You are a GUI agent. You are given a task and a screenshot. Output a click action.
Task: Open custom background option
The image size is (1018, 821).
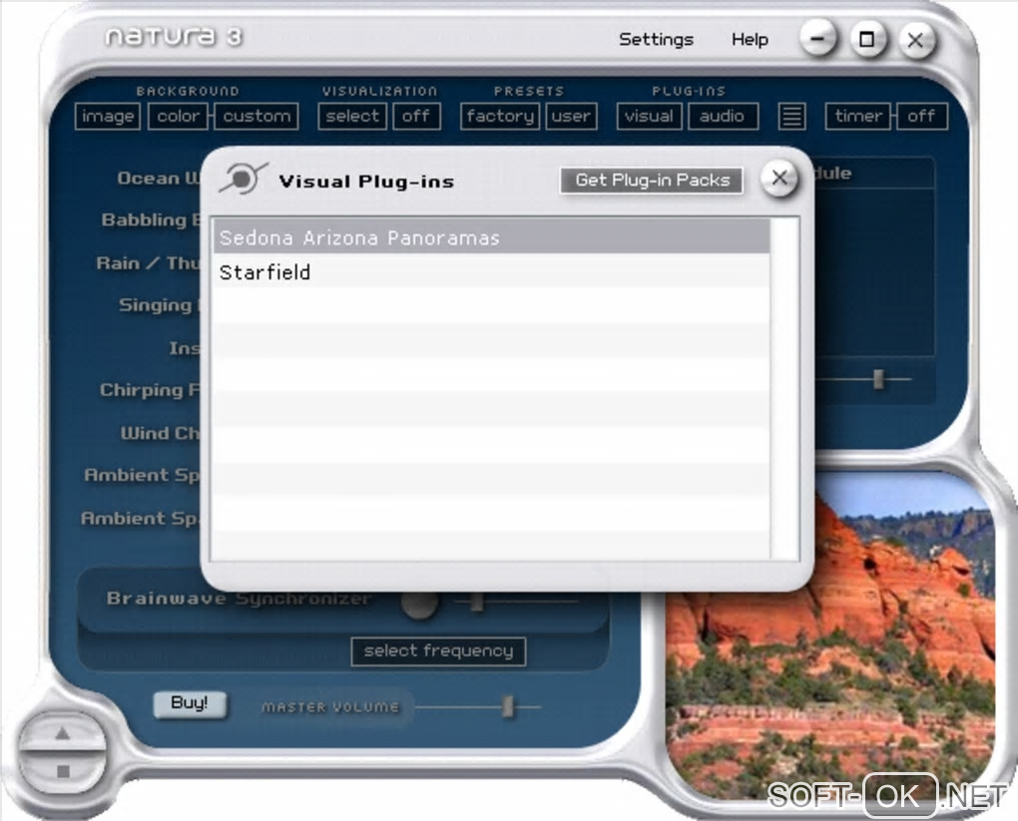(x=256, y=116)
